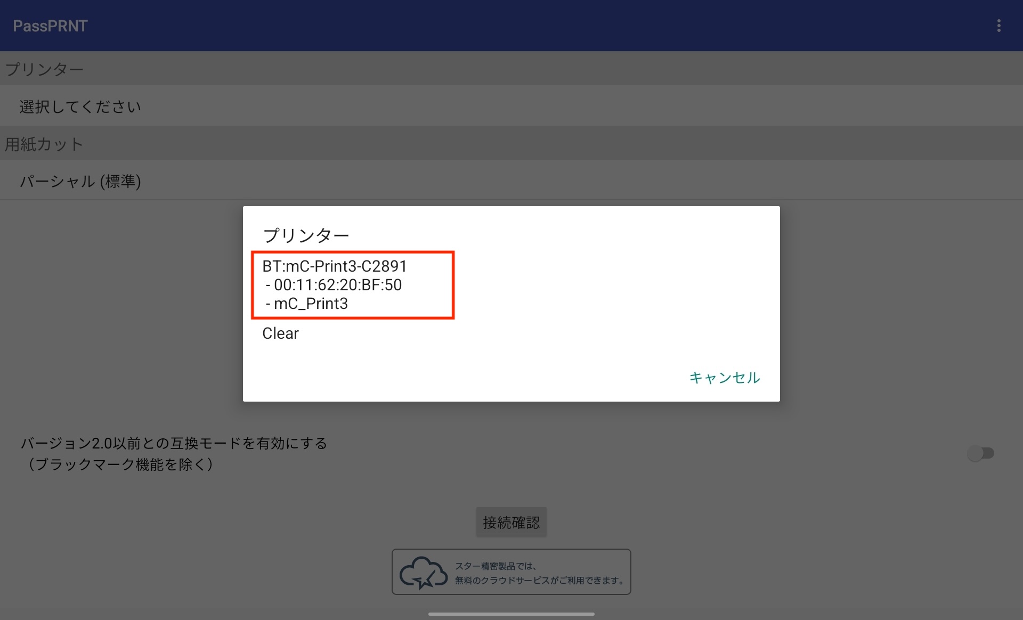The width and height of the screenshot is (1023, 620).
Task: Click the スター精密製品 cloud service banner
Action: [x=511, y=572]
